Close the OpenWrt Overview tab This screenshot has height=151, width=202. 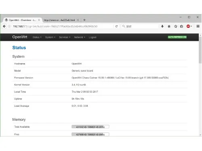pyautogui.click(x=39, y=20)
